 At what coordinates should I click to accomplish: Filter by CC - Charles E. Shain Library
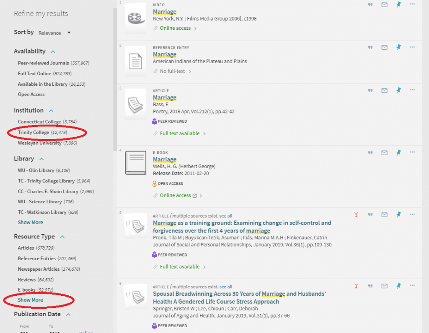(x=56, y=192)
